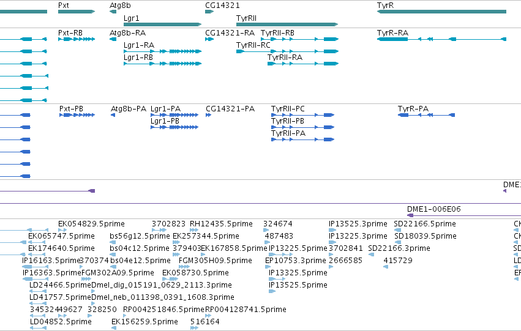Select EST SD18039.5prime

click(425, 236)
